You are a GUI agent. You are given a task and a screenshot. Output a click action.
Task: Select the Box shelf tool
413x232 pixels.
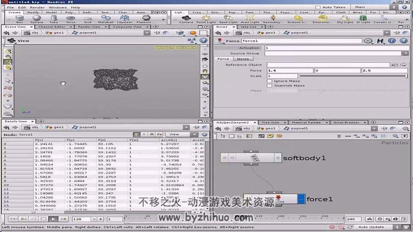[19, 19]
